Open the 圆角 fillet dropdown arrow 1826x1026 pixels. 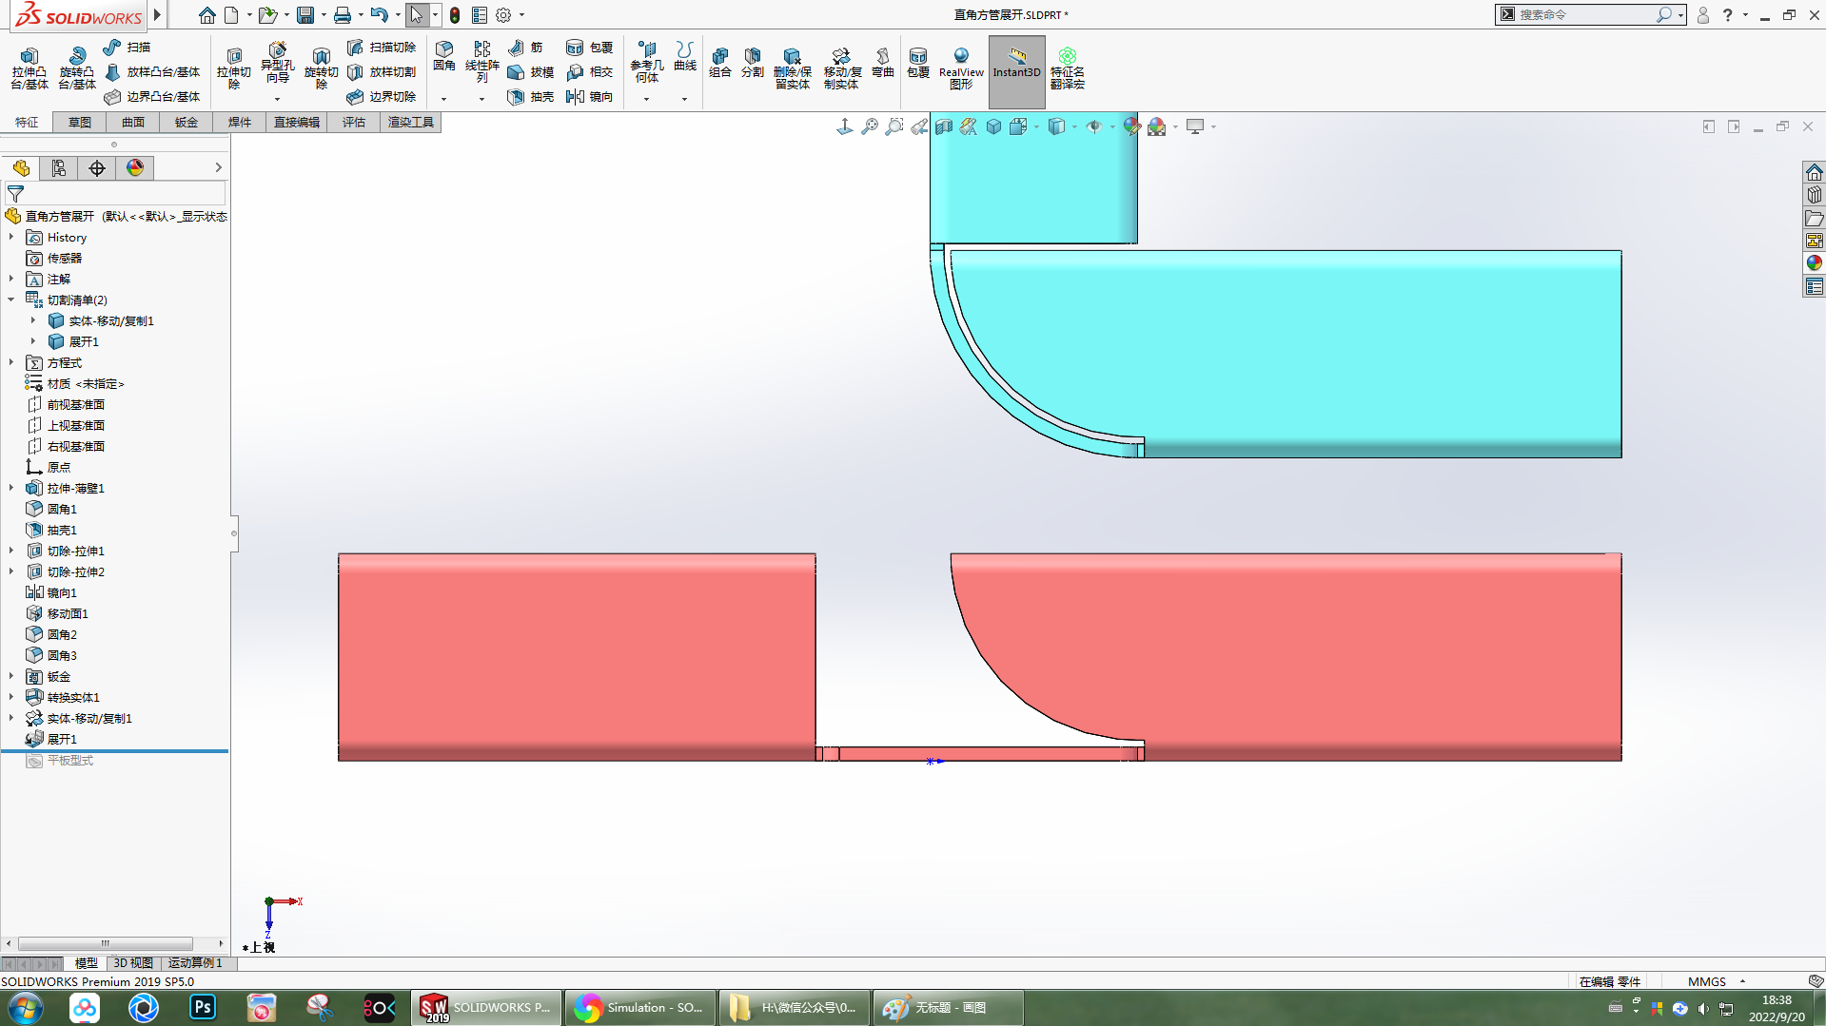point(443,99)
